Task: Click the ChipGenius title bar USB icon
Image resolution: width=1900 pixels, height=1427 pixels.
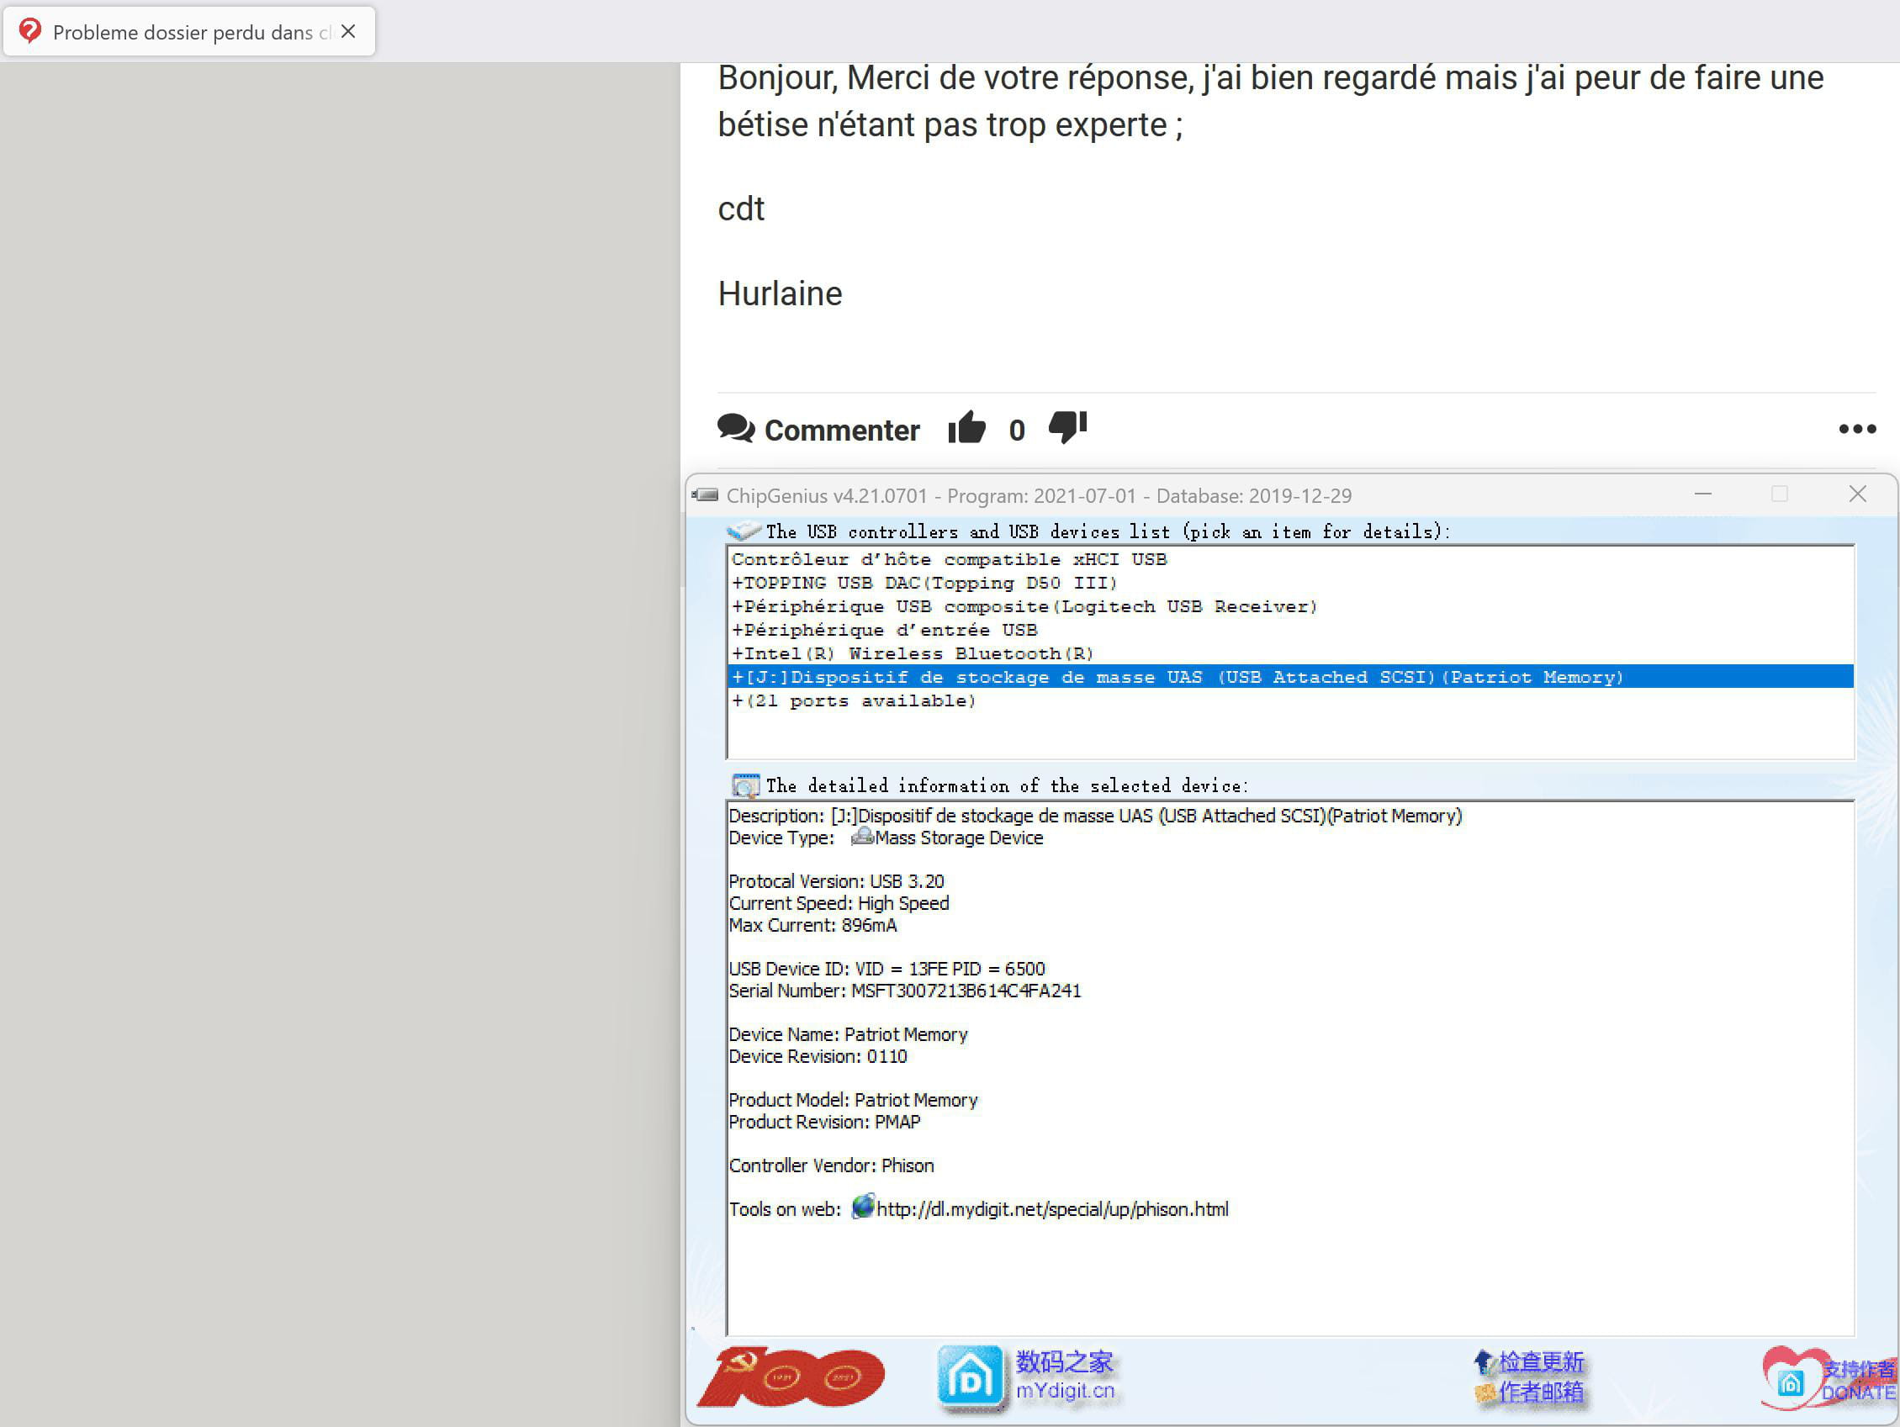Action: (705, 494)
